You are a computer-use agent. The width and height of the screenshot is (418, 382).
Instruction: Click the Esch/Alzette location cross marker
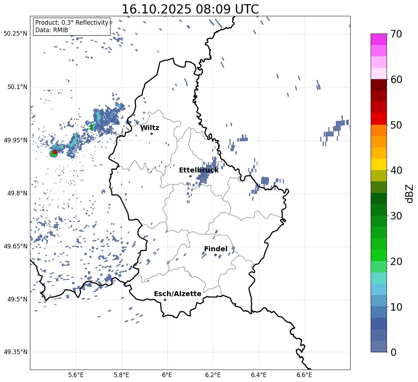pyautogui.click(x=165, y=300)
